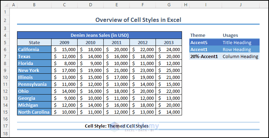Click the '2013' column heading
Viewport: 269px width, 138px height.
[169, 42]
